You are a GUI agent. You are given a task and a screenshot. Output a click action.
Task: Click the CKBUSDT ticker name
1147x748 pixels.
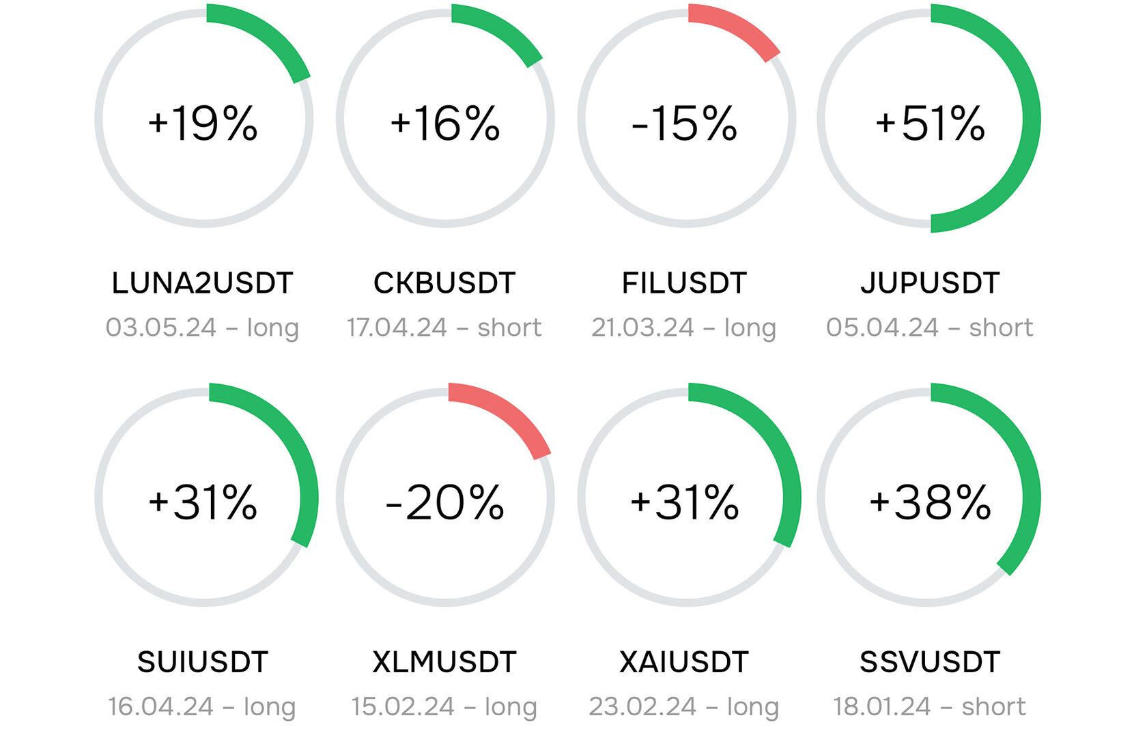444,283
